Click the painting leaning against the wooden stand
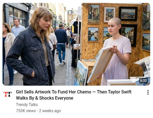 pyautogui.click(x=81, y=74)
